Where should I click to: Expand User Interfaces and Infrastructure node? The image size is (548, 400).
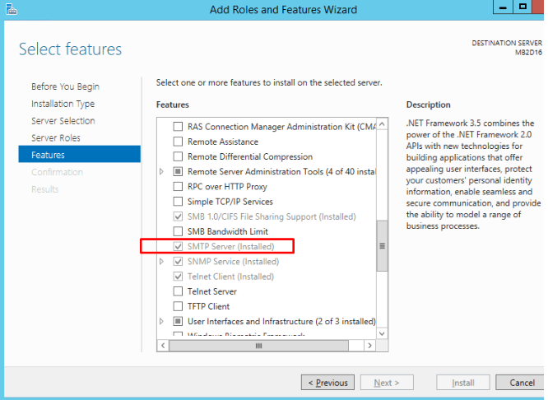(x=161, y=321)
